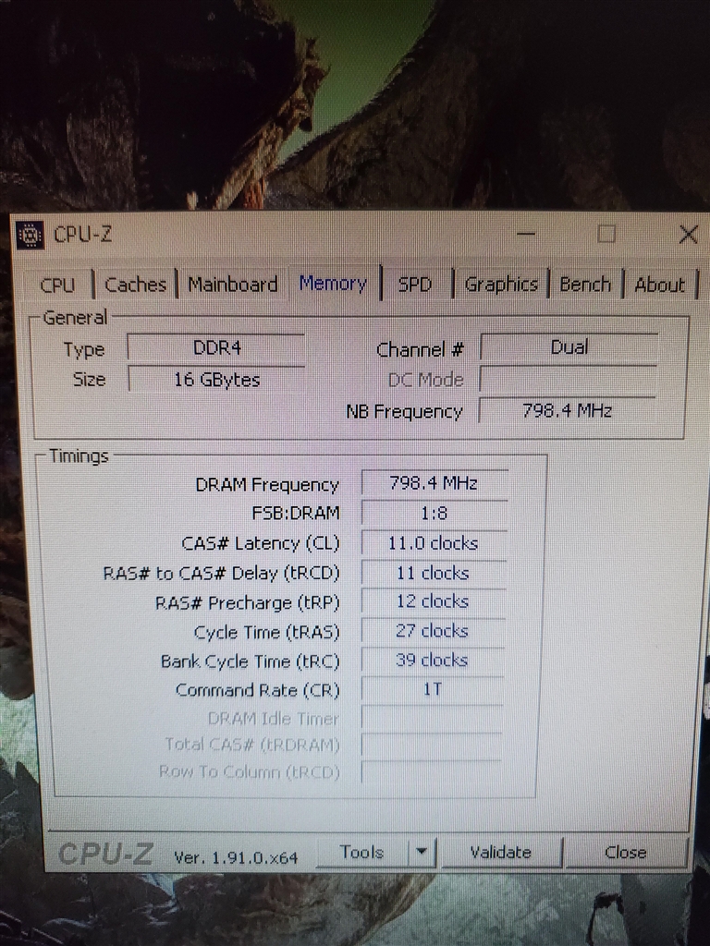Viewport: 710px width, 946px height.
Task: Click the CPU-Z window title text
Action: coord(82,234)
